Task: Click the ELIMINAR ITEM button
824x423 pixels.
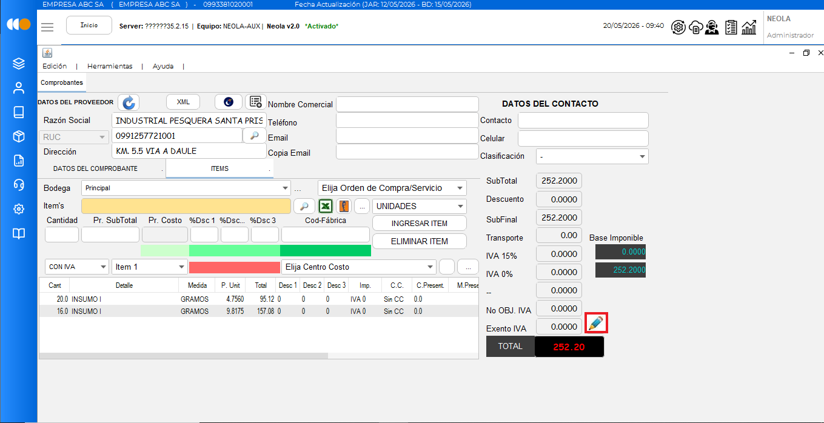Action: pos(420,241)
